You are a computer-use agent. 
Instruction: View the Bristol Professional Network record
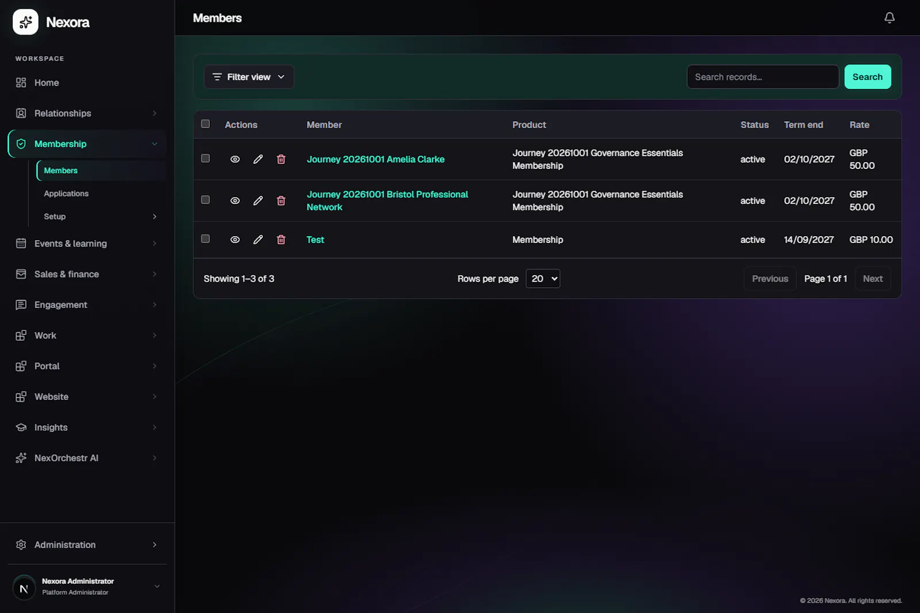pos(235,201)
